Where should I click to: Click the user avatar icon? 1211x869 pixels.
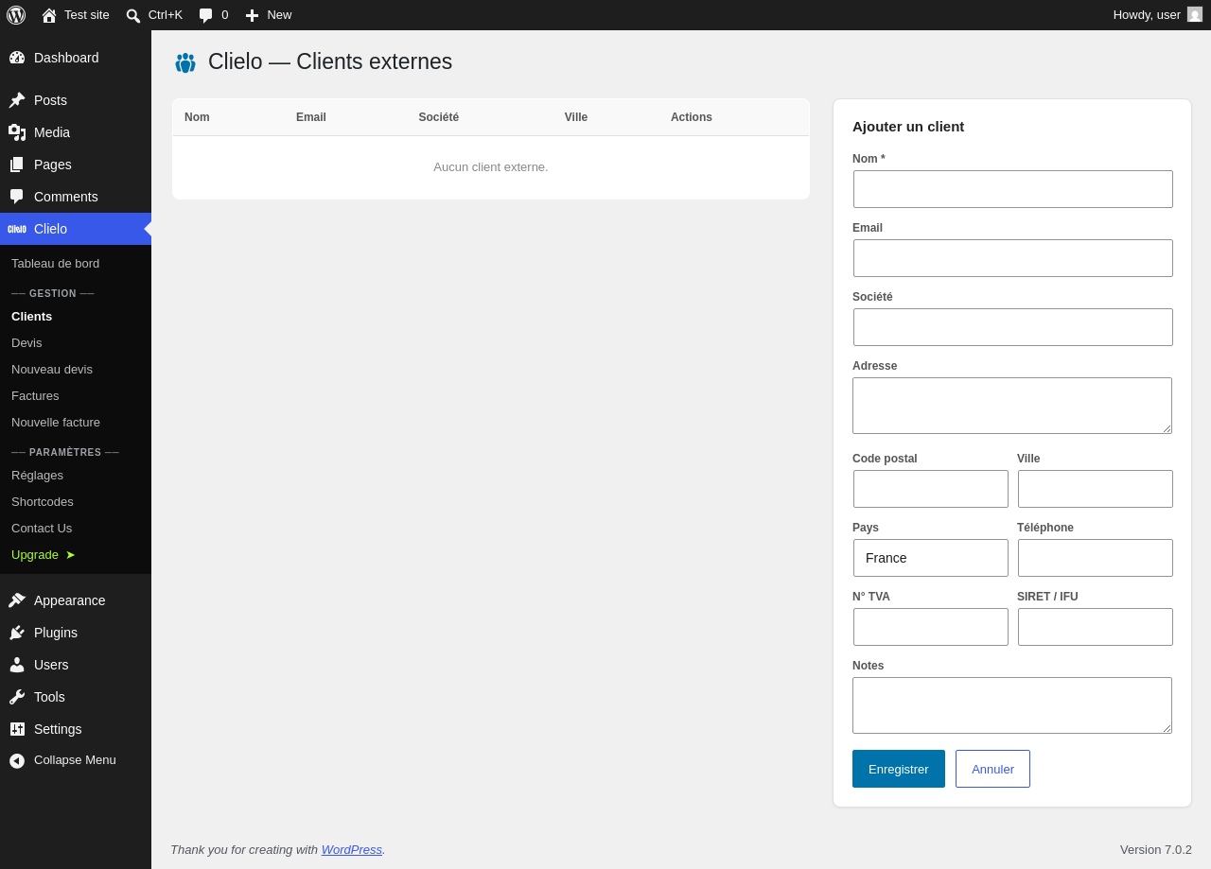[1195, 14]
